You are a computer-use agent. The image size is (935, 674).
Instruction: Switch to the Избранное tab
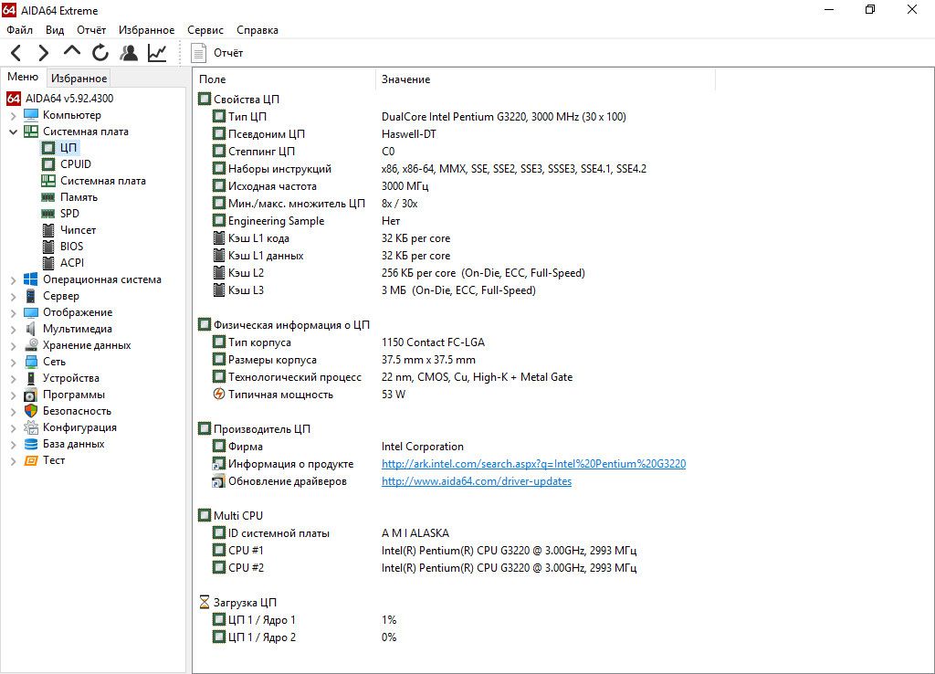(79, 79)
